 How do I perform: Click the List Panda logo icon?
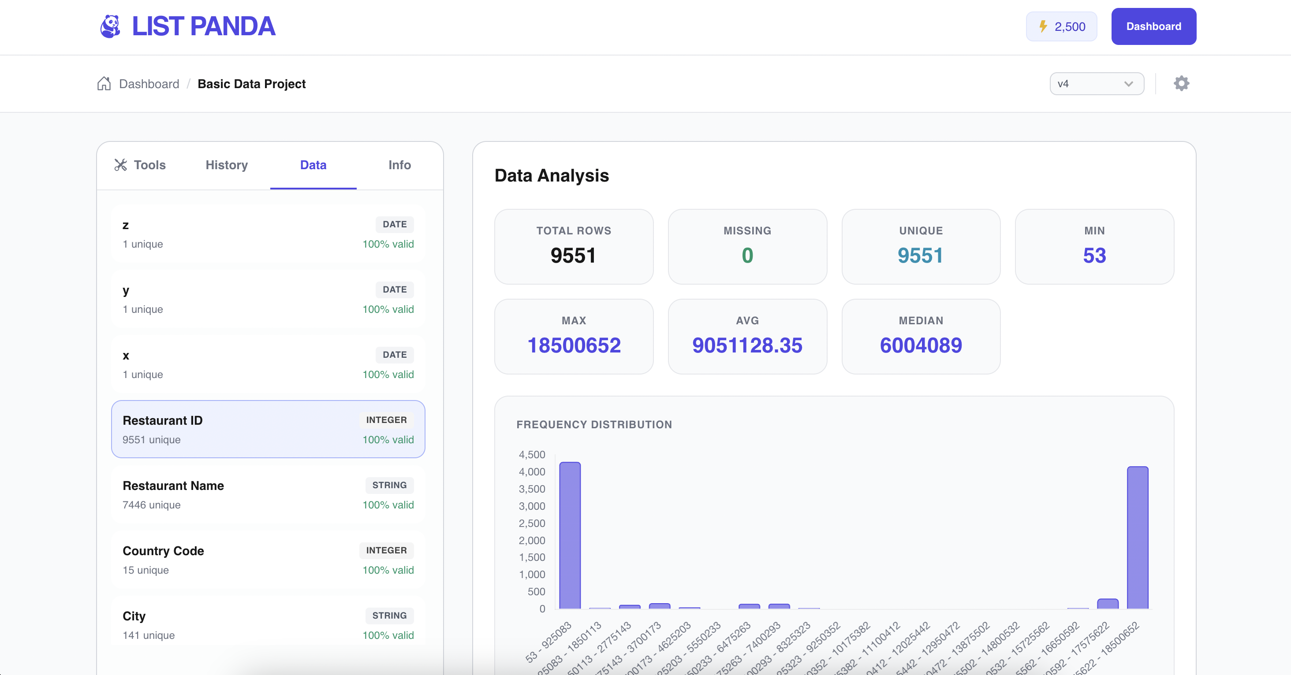[110, 26]
